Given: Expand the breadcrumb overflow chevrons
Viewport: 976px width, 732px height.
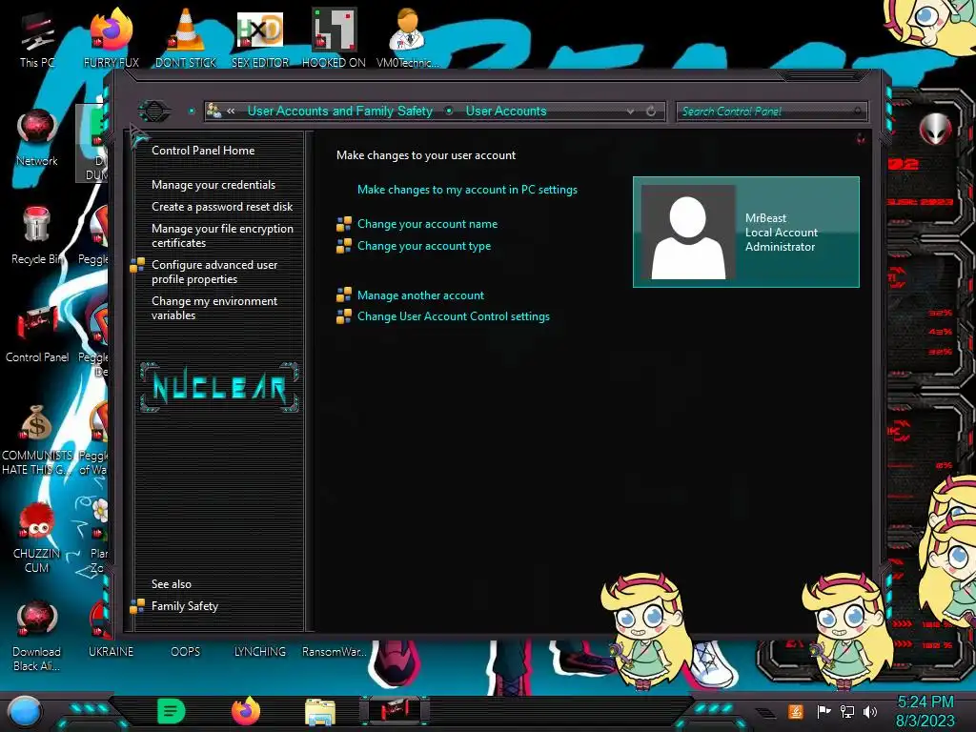Looking at the screenshot, I should (231, 111).
